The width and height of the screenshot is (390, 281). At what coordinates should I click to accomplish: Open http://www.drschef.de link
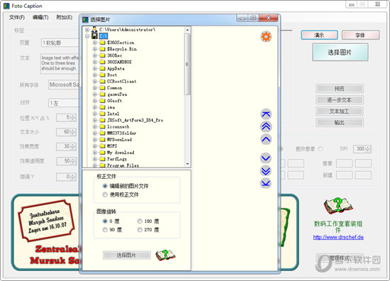pos(338,237)
